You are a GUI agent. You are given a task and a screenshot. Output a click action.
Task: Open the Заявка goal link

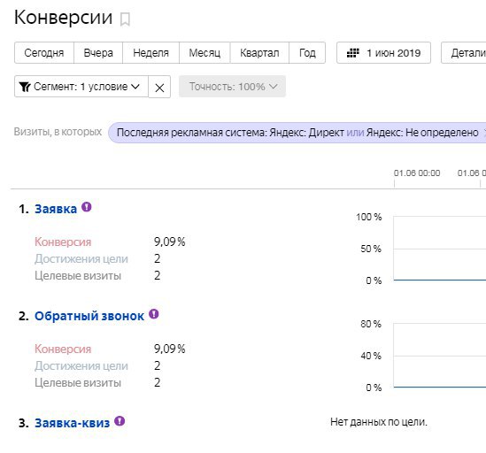[x=56, y=209]
